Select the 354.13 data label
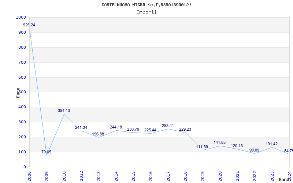 coord(64,111)
